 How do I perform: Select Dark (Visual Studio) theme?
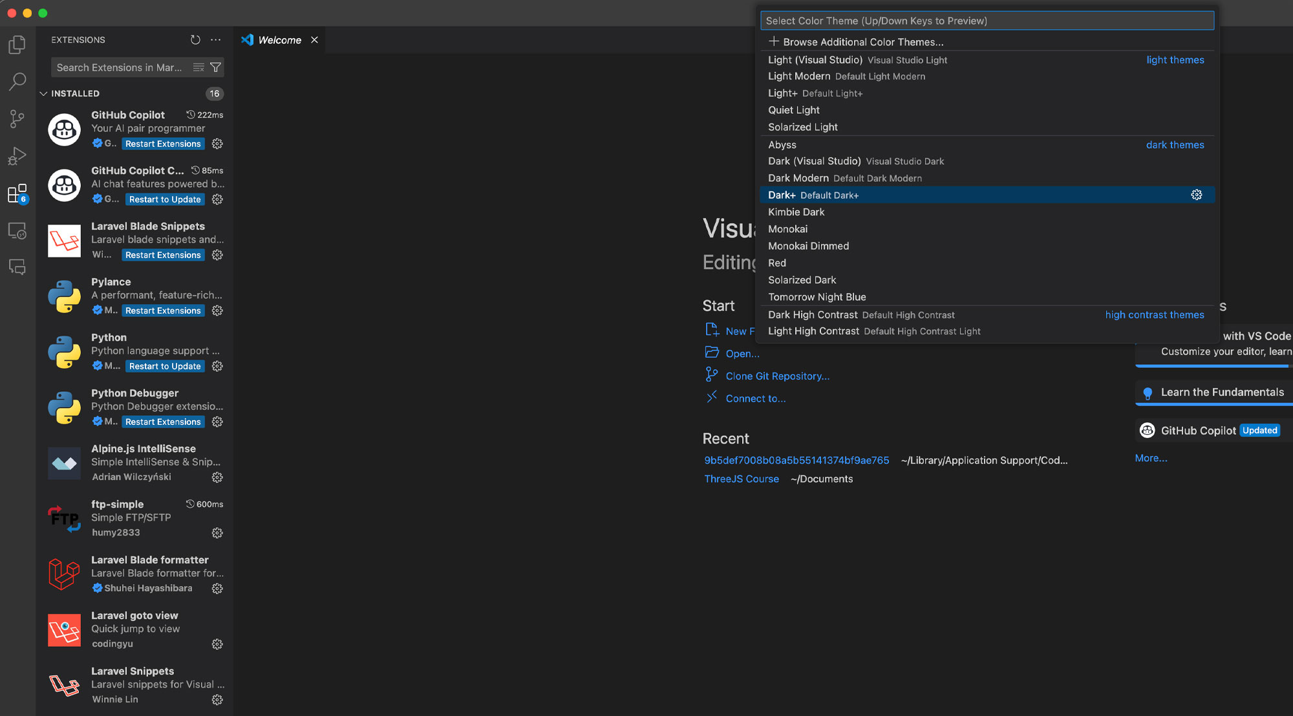point(987,161)
